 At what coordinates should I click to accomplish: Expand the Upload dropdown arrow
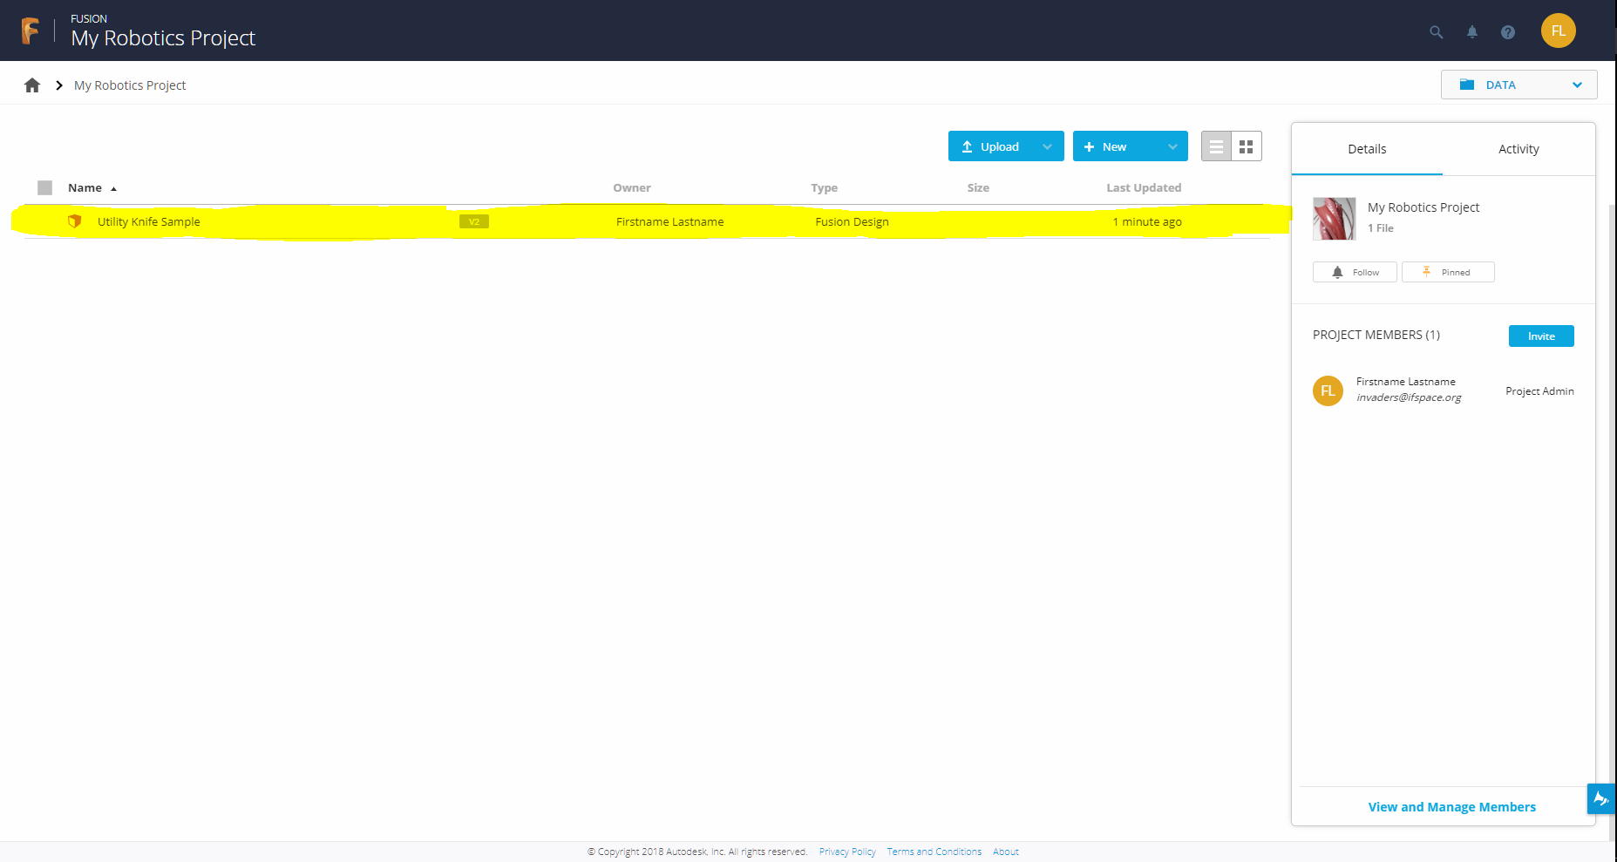pos(1047,147)
